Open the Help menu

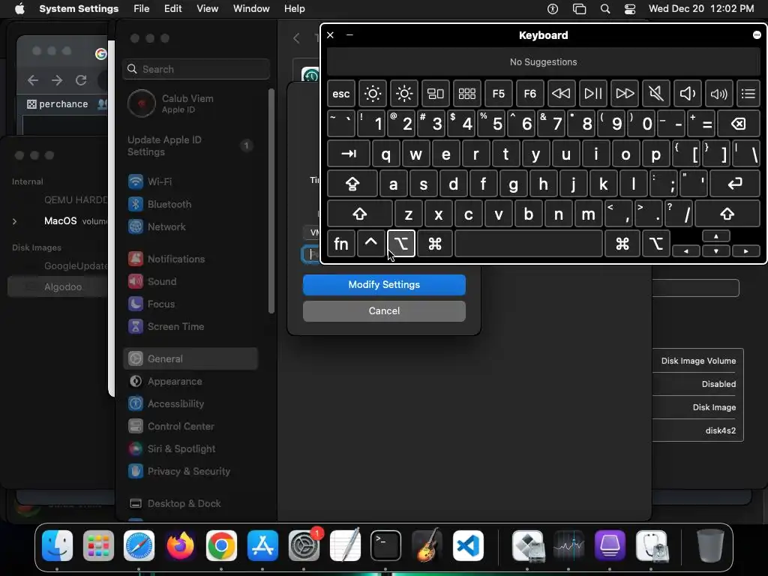(294, 9)
